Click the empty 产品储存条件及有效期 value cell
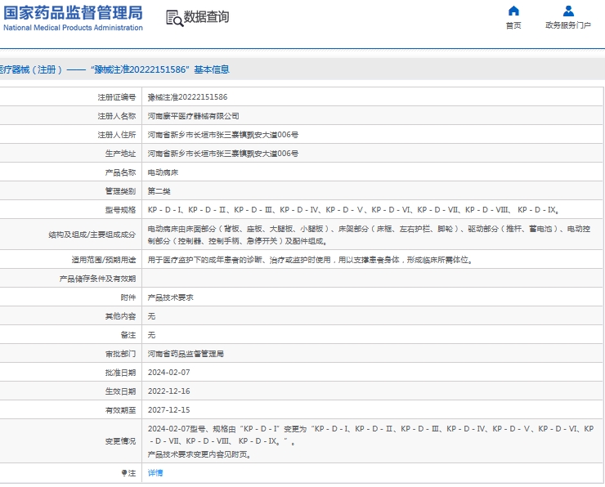This screenshot has height=487, width=605. (x=372, y=279)
